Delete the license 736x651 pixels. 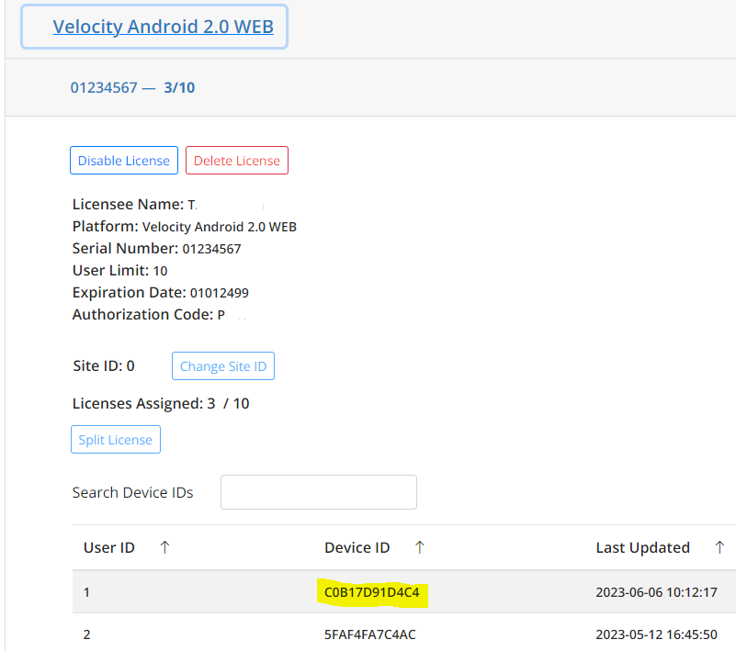coord(236,160)
